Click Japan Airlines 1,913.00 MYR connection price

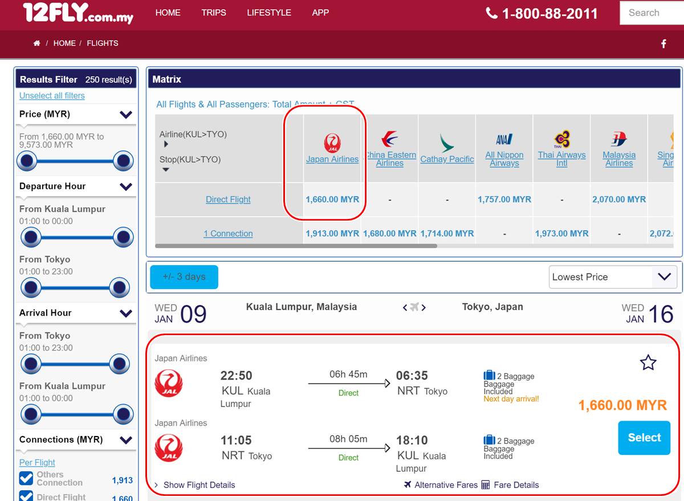[x=332, y=234]
